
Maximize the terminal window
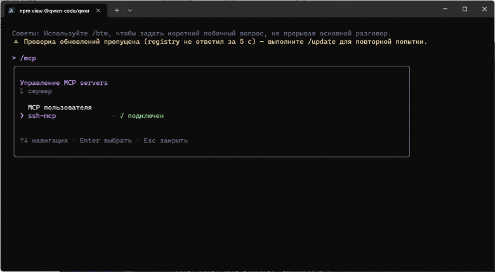click(465, 9)
